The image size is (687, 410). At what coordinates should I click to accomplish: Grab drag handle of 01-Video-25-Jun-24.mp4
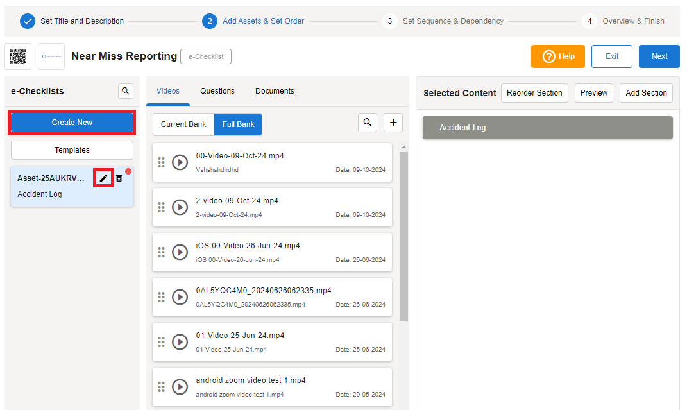(162, 342)
